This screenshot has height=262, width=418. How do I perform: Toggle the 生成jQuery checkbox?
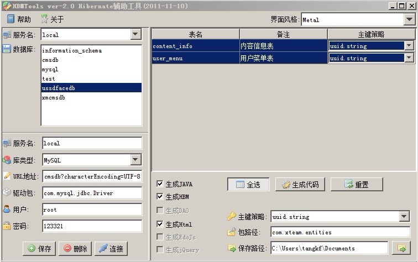point(160,249)
